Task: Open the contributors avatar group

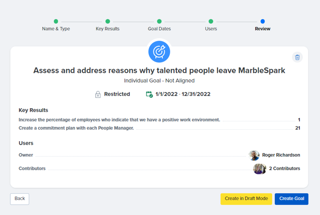Action: point(260,168)
